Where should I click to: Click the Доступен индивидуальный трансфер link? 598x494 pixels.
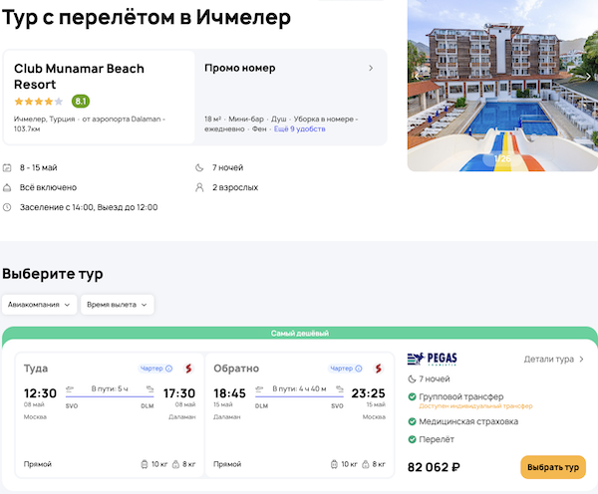475,406
